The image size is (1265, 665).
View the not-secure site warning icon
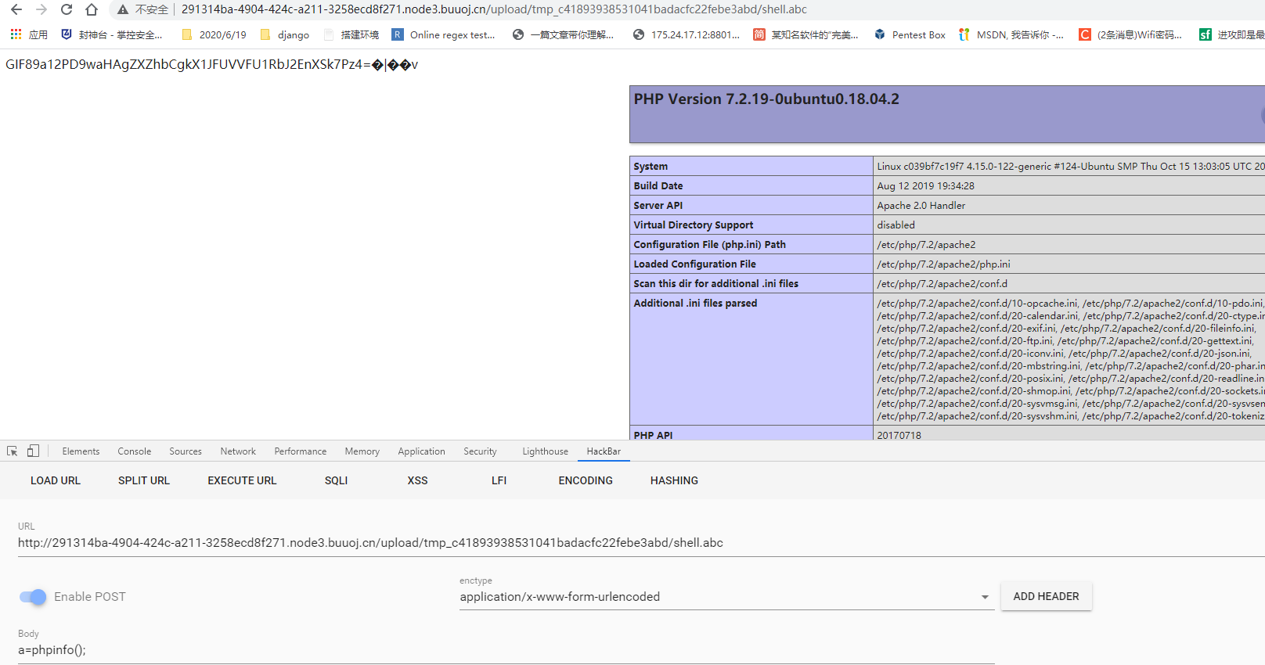(123, 9)
